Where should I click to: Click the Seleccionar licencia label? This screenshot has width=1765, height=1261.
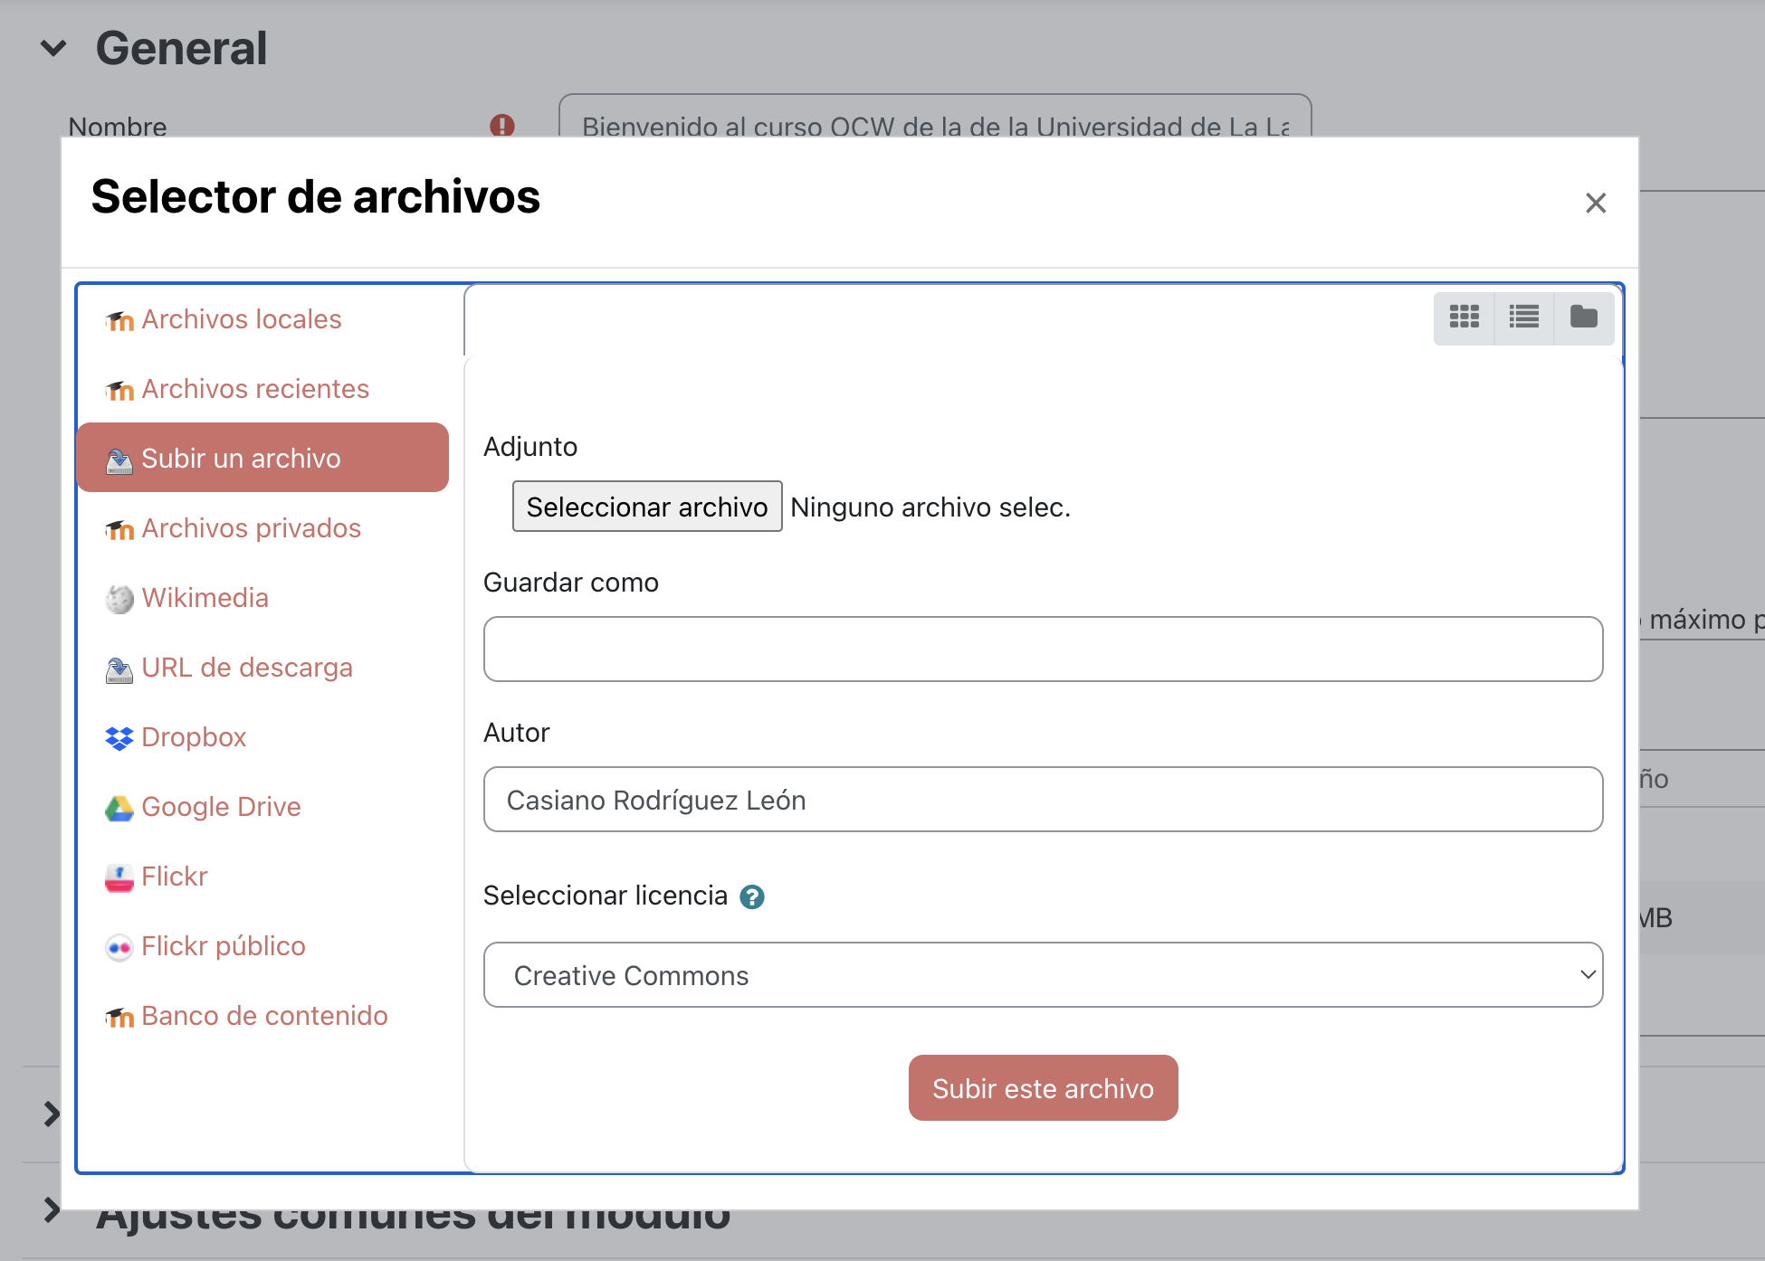pos(606,896)
